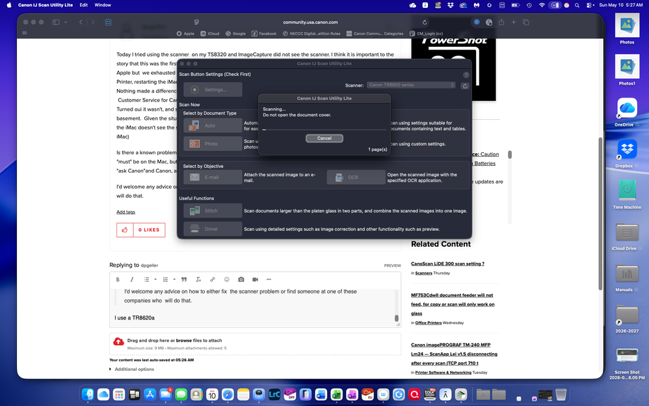
Task: Open Settings in Canon IJ Scan Utility
Action: [x=213, y=90]
